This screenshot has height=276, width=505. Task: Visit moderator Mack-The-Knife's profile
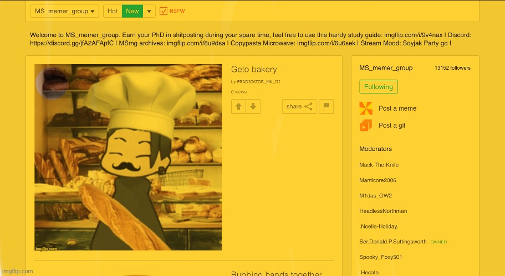coord(379,165)
